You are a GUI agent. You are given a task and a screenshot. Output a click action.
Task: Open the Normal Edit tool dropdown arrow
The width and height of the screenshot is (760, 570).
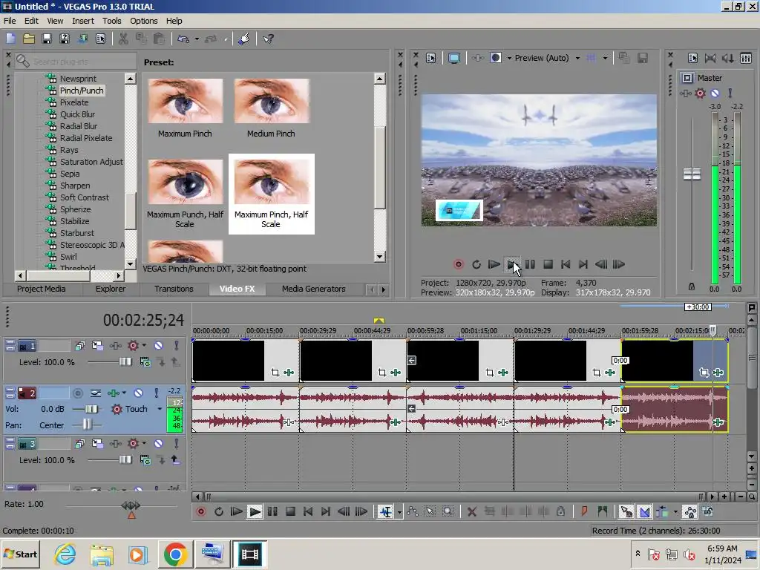pos(399,512)
